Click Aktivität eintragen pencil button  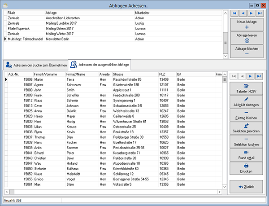click(246, 102)
